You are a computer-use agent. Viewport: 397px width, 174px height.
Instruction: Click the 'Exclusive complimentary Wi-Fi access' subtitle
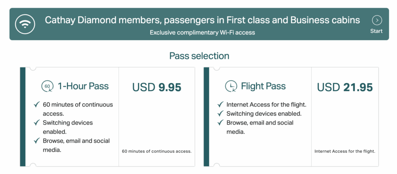tap(202, 32)
